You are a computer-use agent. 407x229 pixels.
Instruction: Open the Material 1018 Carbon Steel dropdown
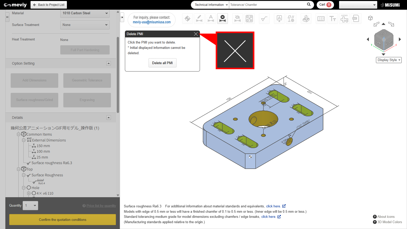85,13
